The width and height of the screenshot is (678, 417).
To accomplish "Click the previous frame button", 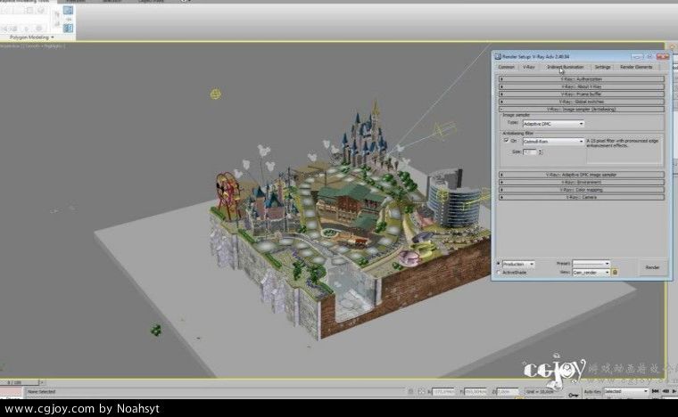I will click(x=666, y=391).
